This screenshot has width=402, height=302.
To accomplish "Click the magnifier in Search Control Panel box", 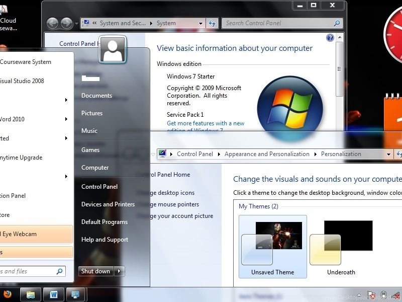I will [337, 23].
